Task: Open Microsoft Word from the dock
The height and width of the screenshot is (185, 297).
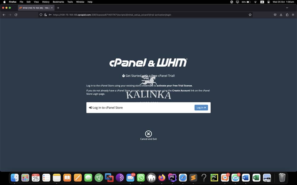Action: [x=246, y=178]
